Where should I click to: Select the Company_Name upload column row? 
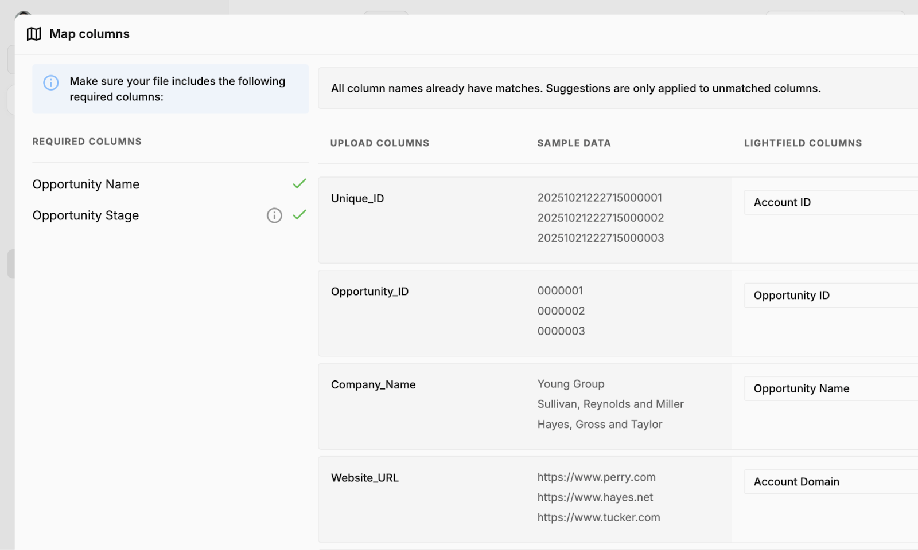[x=374, y=384]
